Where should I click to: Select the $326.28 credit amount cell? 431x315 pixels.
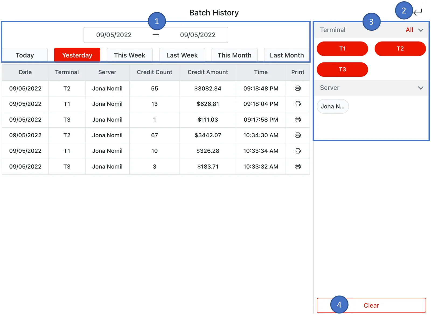[x=208, y=151]
